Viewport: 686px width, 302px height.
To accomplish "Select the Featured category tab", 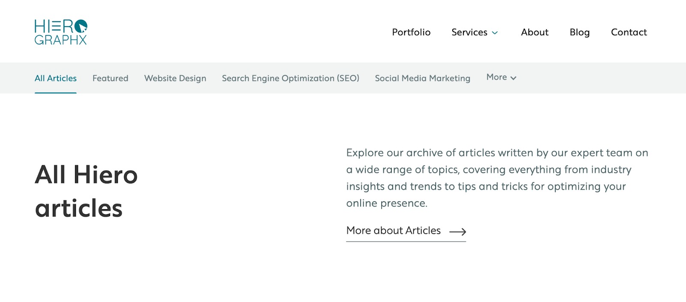I will [x=110, y=78].
